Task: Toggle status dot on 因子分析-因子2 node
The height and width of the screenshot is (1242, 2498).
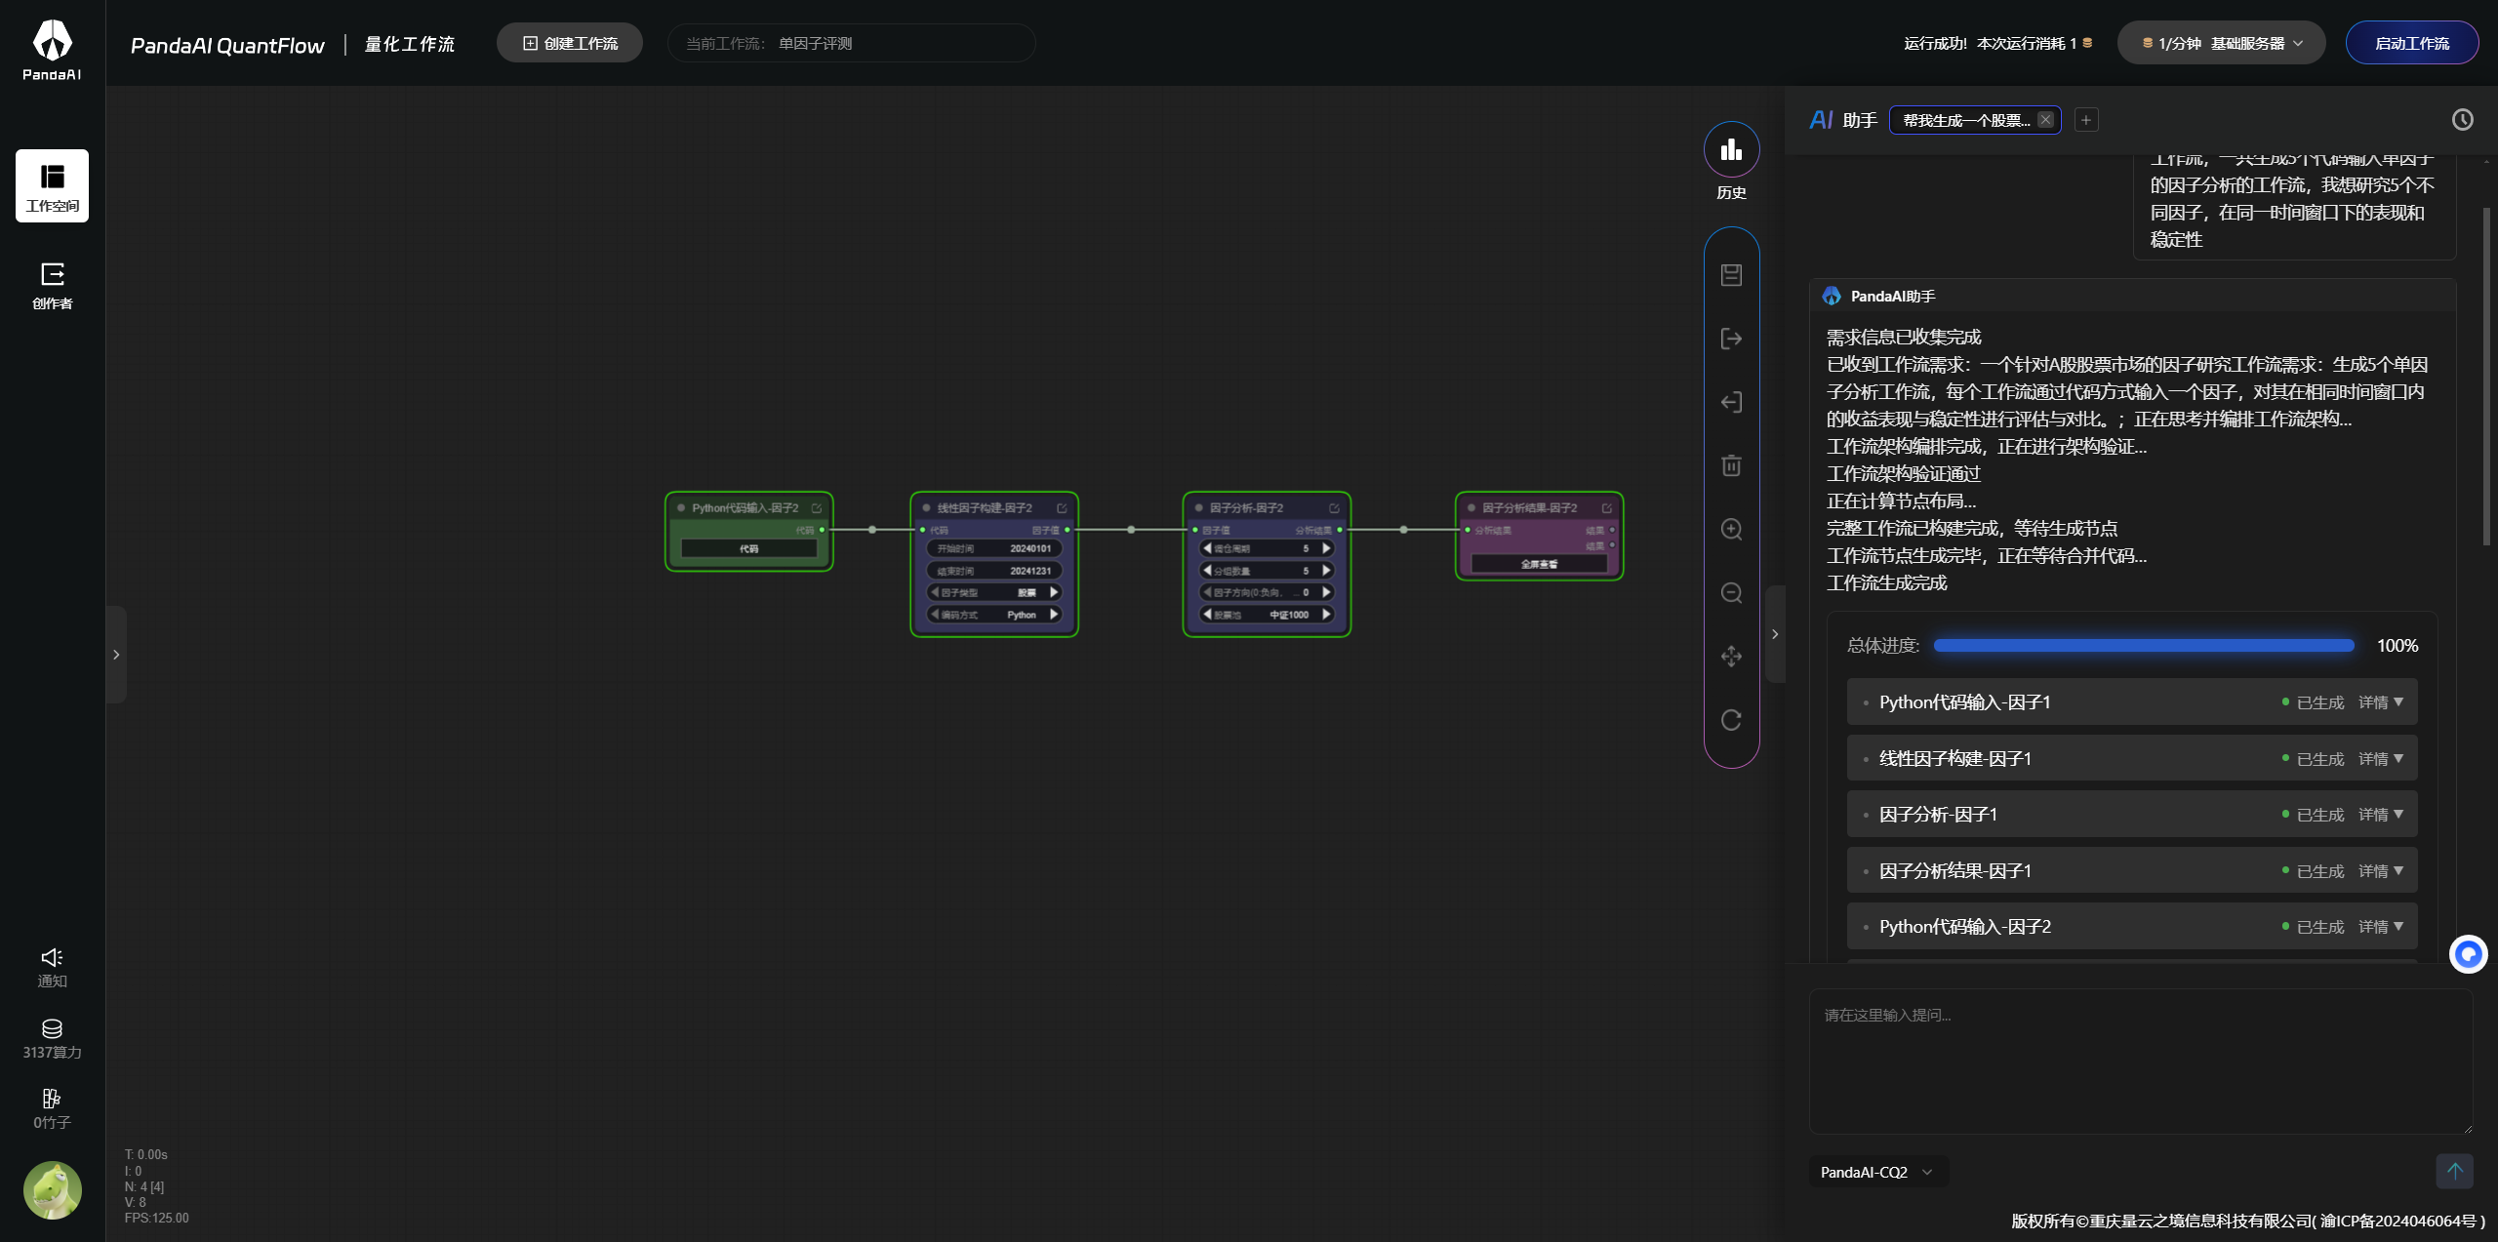Action: tap(1198, 508)
